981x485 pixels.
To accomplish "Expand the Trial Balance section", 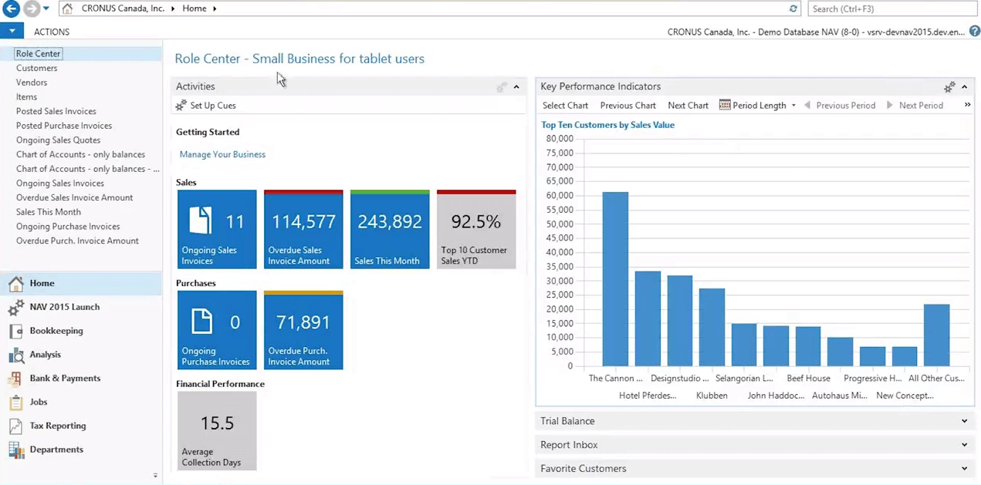I will coord(964,421).
